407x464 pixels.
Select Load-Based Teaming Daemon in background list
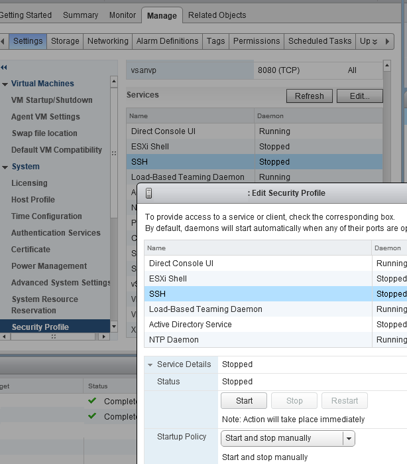click(x=254, y=177)
